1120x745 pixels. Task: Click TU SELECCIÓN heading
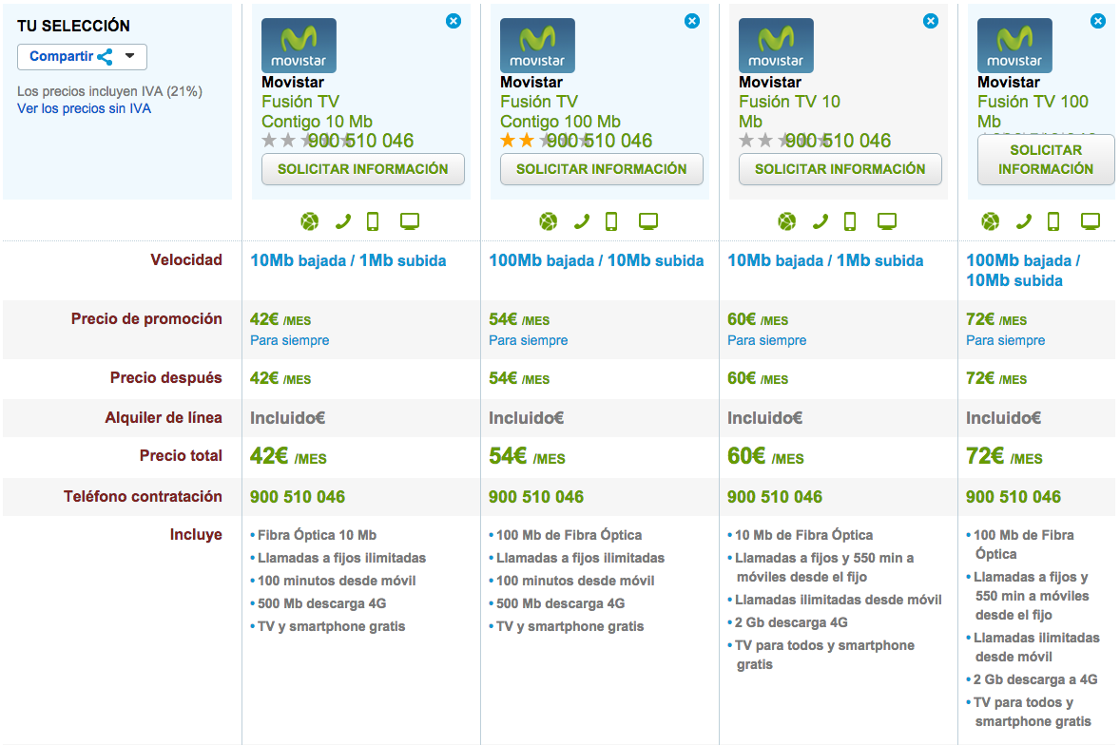pyautogui.click(x=73, y=26)
